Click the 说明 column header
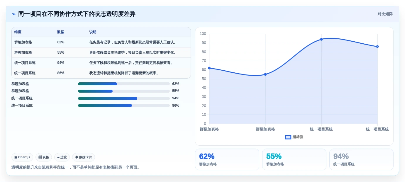This screenshot has height=182, width=405. pyautogui.click(x=93, y=32)
